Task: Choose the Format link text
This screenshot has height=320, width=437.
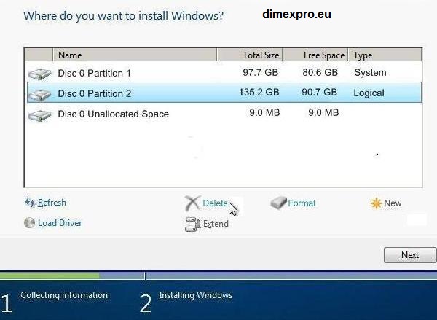Action: 302,203
